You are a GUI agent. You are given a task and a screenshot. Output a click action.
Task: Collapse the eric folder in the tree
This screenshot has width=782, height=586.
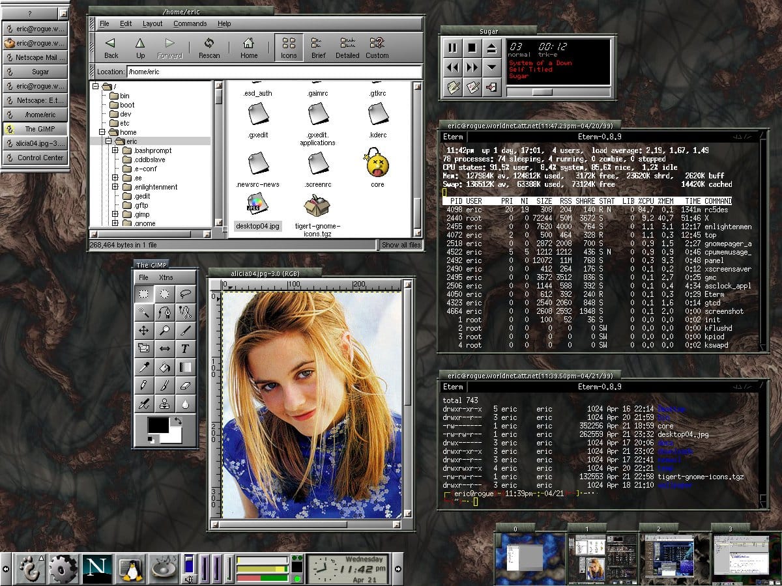108,141
